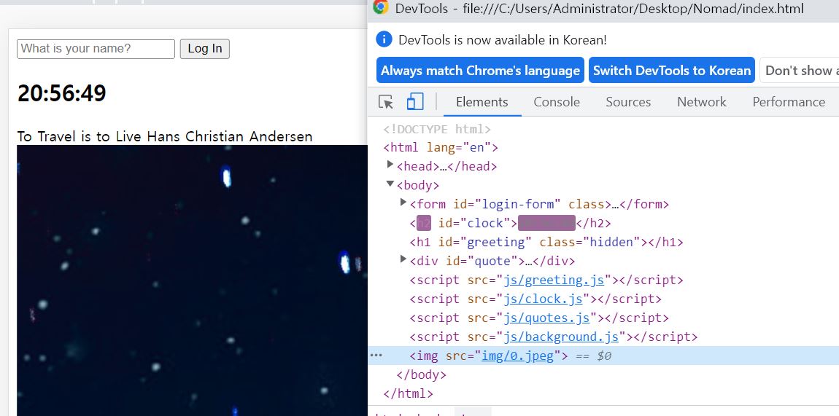Expand the head element node
Viewport: 839px width, 416px height.
coord(390,165)
